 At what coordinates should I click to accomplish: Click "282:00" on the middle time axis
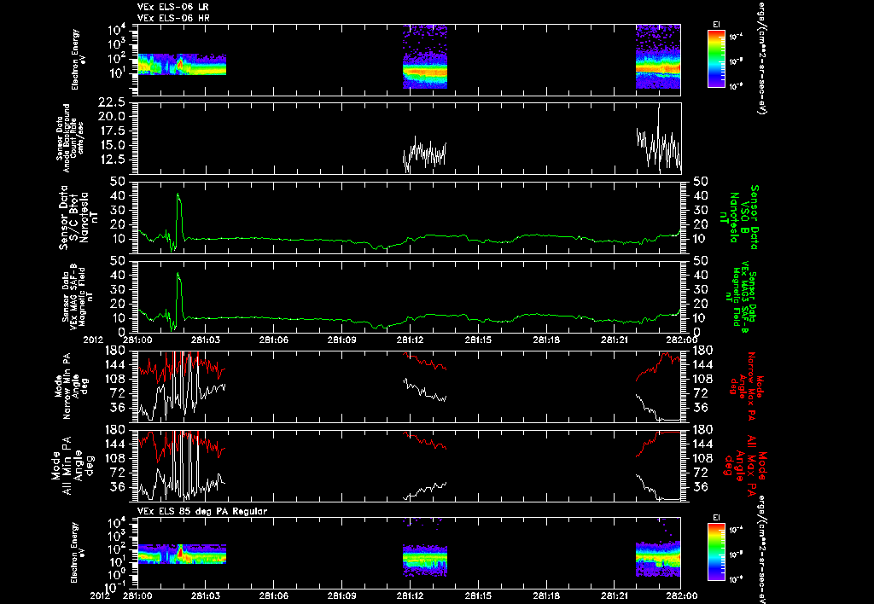(x=682, y=340)
